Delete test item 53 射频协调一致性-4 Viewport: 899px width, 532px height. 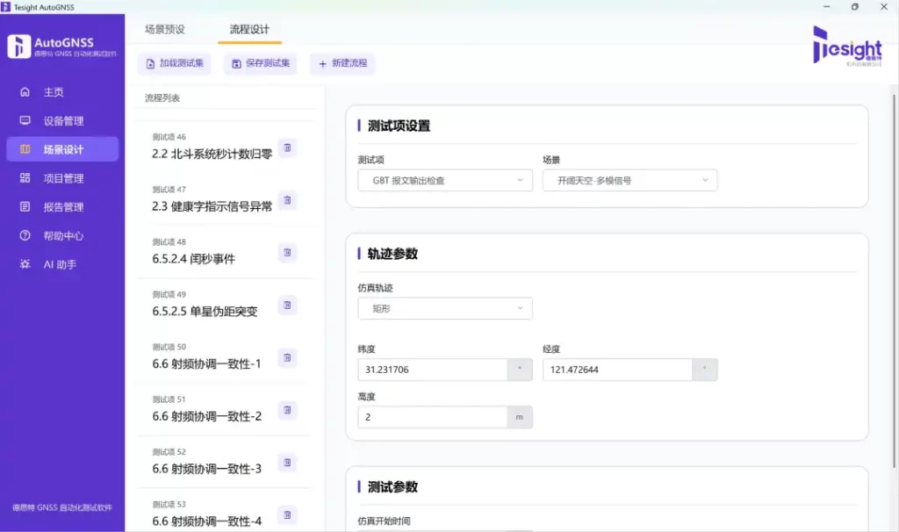tap(287, 514)
